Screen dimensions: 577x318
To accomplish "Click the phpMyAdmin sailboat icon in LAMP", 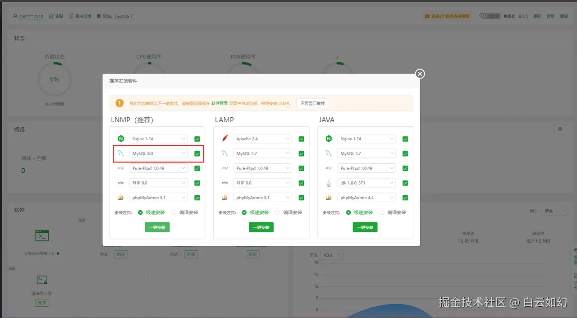I will (225, 198).
